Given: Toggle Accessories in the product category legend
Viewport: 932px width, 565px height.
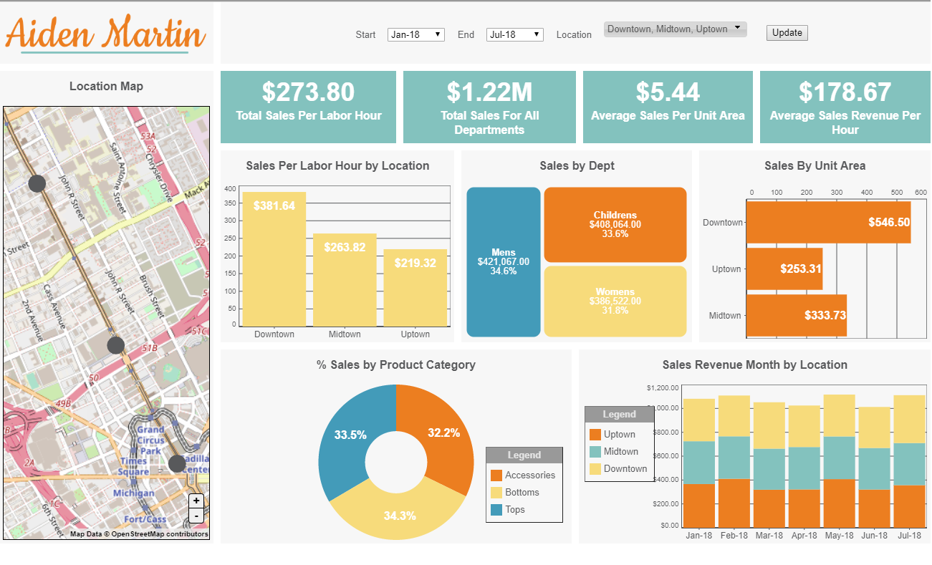Looking at the screenshot, I should coord(529,475).
